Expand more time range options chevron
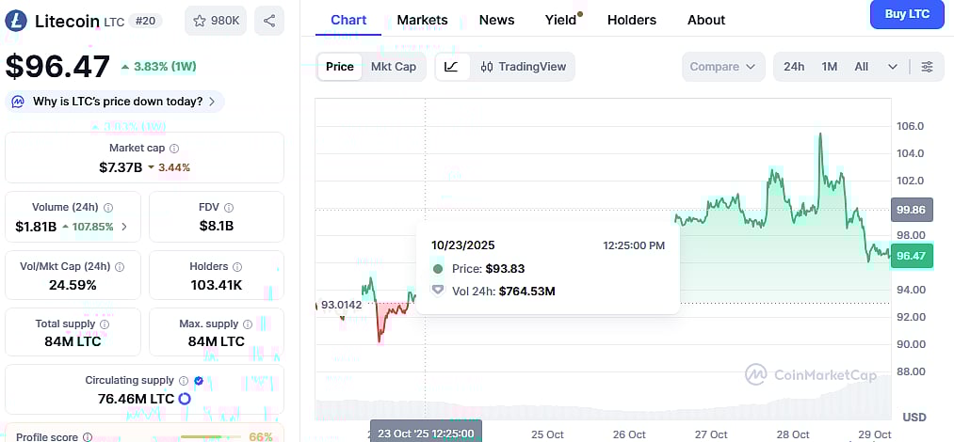This screenshot has height=442, width=954. click(x=892, y=67)
